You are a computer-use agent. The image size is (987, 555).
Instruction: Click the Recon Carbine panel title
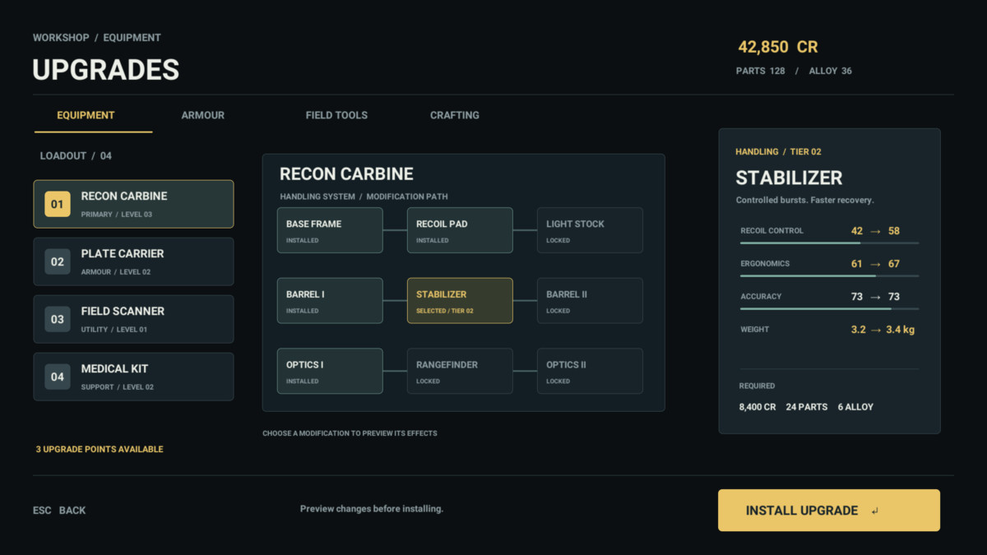pyautogui.click(x=346, y=174)
